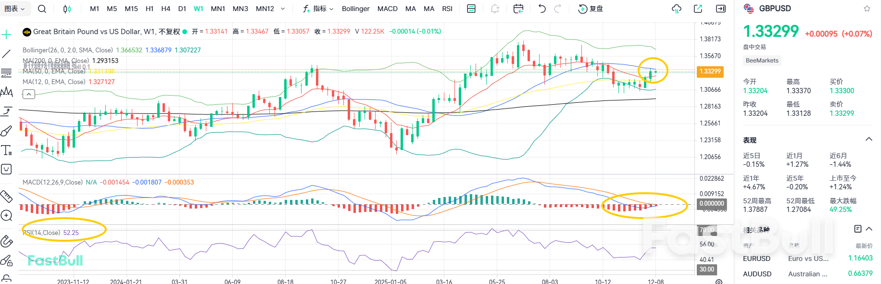The image size is (881, 284).
Task: Add GBPUSD to favorites with star
Action: pos(867,9)
